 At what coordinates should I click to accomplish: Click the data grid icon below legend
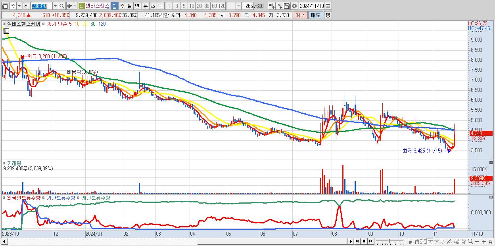pos(6,31)
